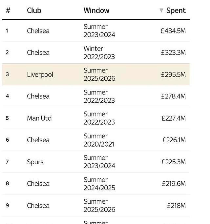The width and height of the screenshot is (210, 224).
Task: Click the Club column header
Action: coord(34,10)
